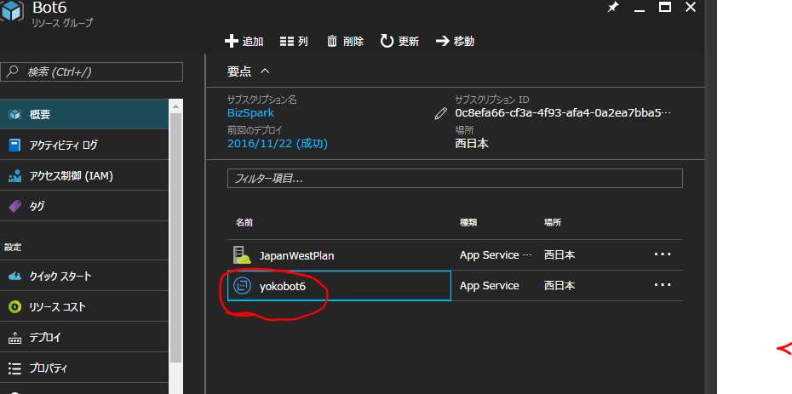Open 列 (Columns) in the toolbar
Viewport: 792px width, 394px height.
(x=294, y=42)
